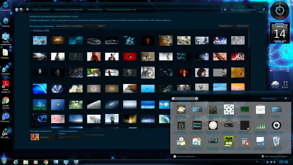This screenshot has height=165, width=293.
Task: Click the Очистить все button
Action: tap(242, 26)
